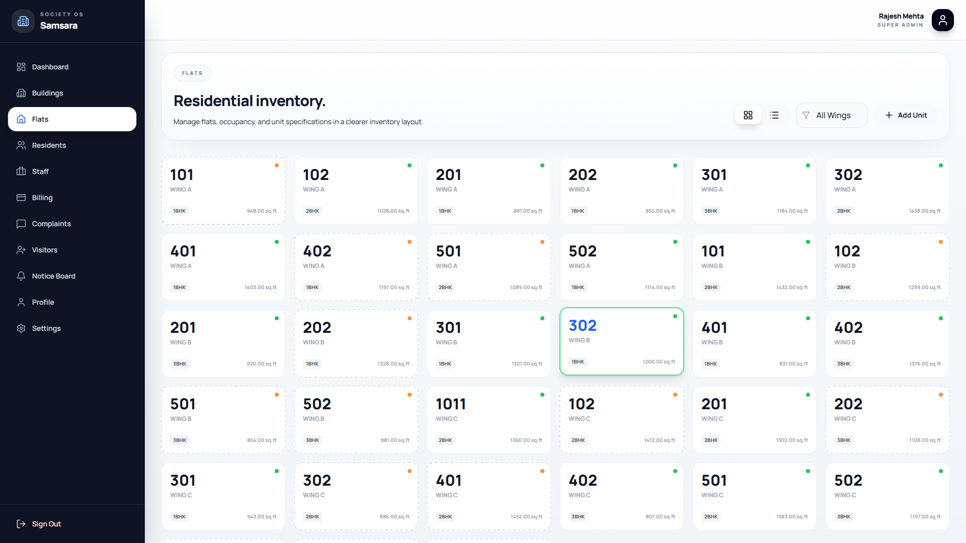Open the user profile avatar icon
The width and height of the screenshot is (966, 543).
coord(942,20)
